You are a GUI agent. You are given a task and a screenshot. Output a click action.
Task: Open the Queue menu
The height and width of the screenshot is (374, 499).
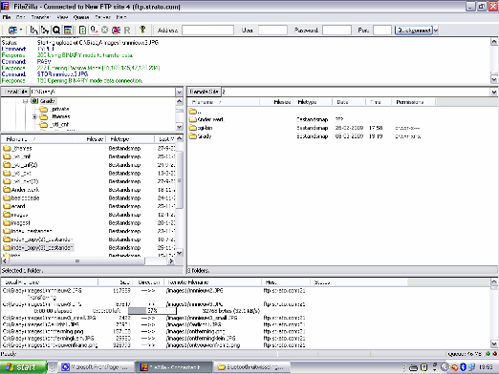pyautogui.click(x=81, y=17)
